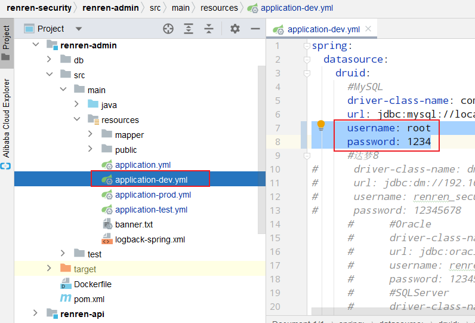
Task: Click the fold marker at line 9
Action: 307,156
